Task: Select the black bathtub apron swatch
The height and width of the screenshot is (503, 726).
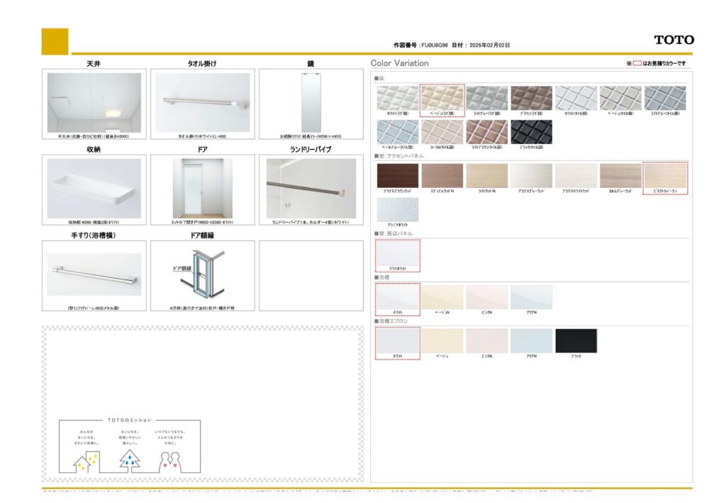Action: point(576,341)
